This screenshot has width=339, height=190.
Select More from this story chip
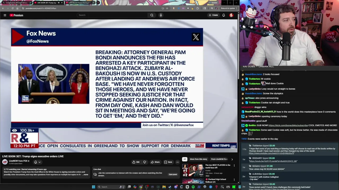198,159
